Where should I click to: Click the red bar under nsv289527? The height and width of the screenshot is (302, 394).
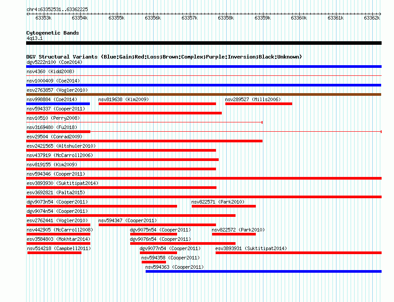(259, 104)
